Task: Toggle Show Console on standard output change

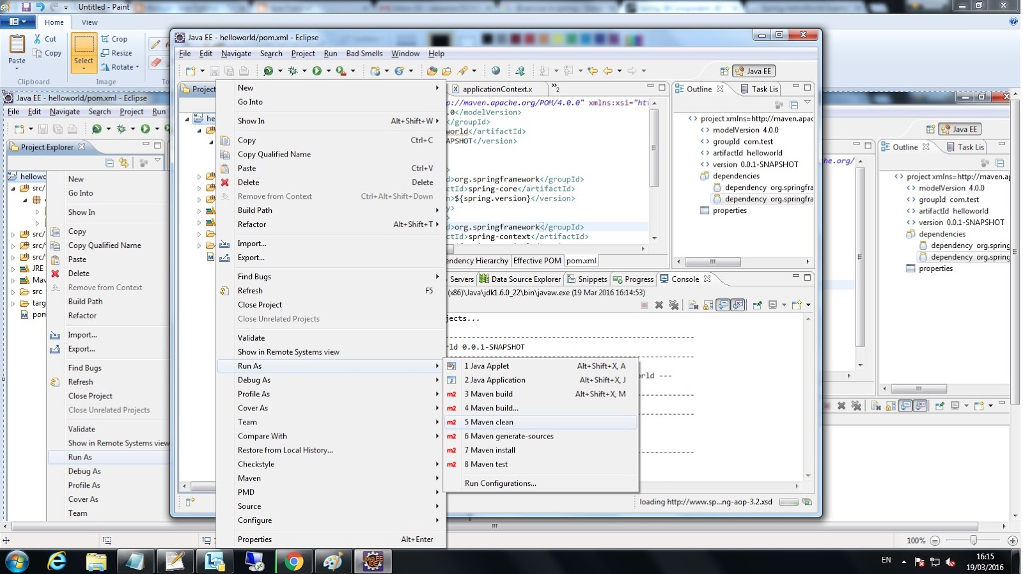Action: click(x=723, y=305)
